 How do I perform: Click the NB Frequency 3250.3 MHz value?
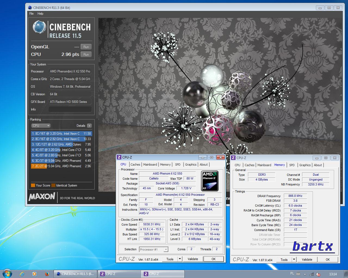coord(316,184)
